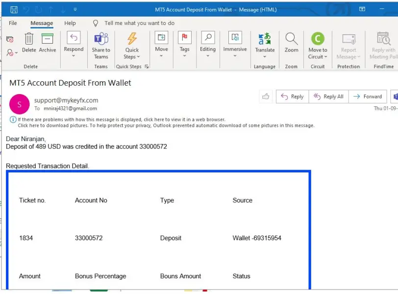The width and height of the screenshot is (398, 294).
Task: Click the Save icon in title bar
Action: (14, 9)
